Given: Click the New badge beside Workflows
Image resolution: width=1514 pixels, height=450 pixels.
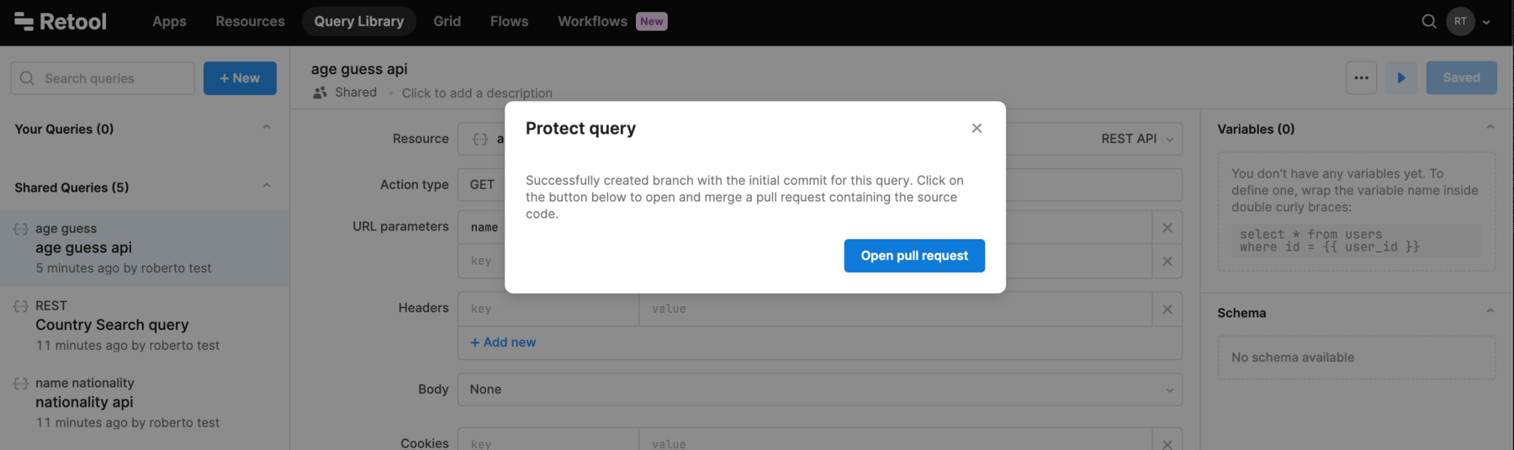Looking at the screenshot, I should [652, 21].
